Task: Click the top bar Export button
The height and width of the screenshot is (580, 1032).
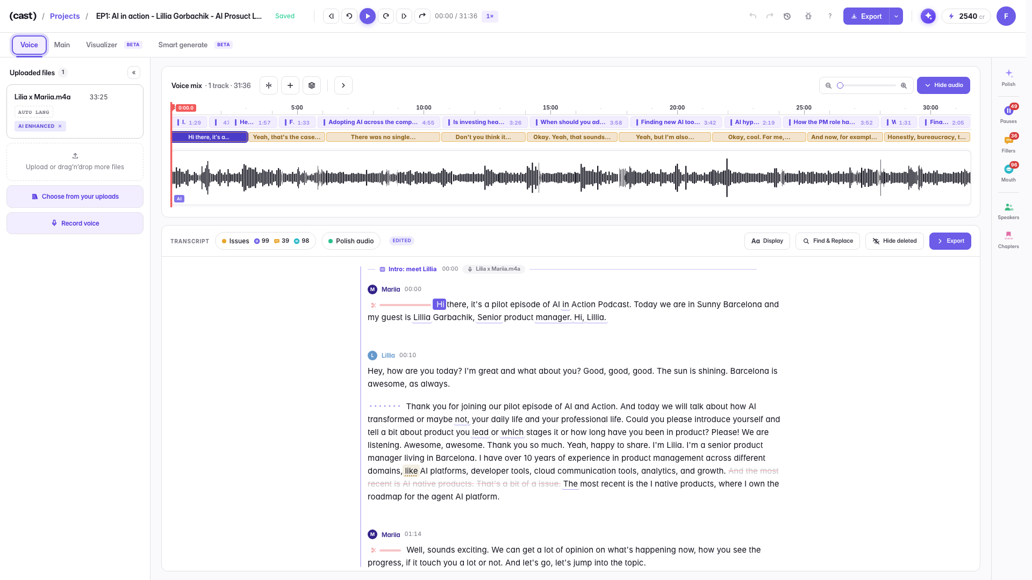Action: 866,16
